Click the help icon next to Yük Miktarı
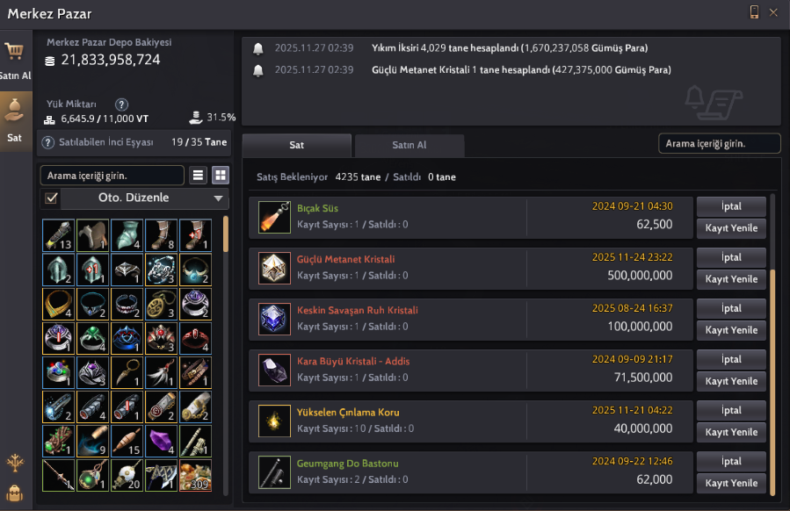The width and height of the screenshot is (790, 511). tap(121, 104)
